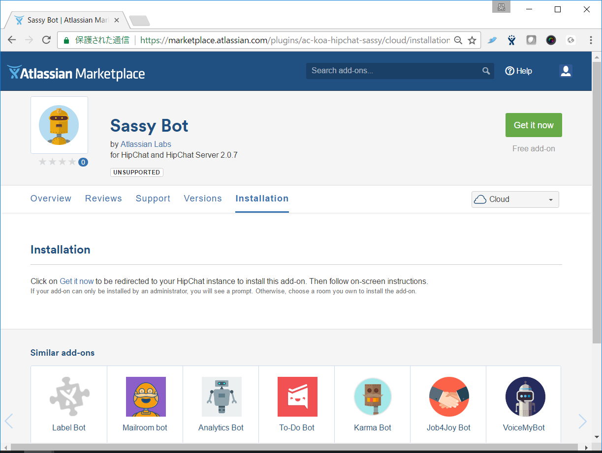Screen dimensions: 602x453
Task: Click the Sassy Bot robot logo
Action: pos(59,125)
